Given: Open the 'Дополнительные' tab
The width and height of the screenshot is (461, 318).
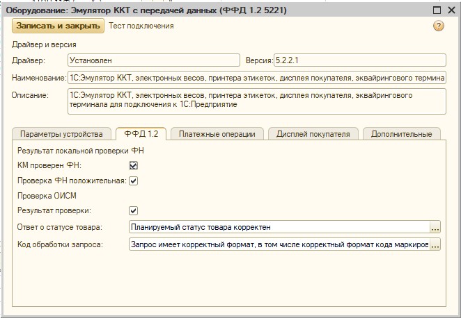Looking at the screenshot, I should click(x=401, y=134).
